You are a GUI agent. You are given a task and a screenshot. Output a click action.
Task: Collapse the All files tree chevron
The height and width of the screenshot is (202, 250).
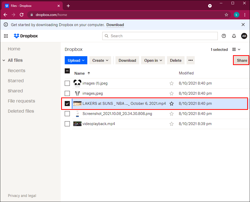[x=4, y=60]
